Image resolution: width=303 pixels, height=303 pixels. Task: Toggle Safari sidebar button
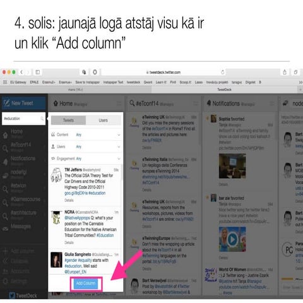tap(38, 72)
